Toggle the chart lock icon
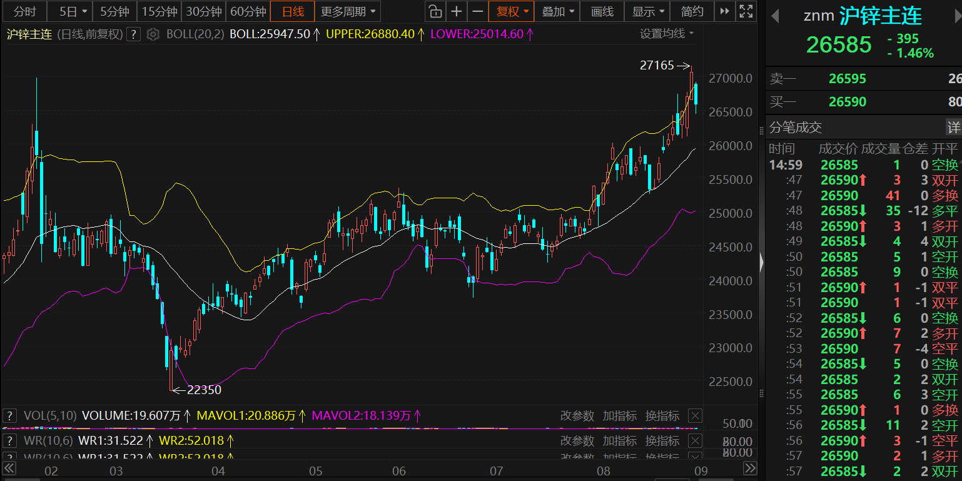Image resolution: width=962 pixels, height=481 pixels. click(435, 11)
